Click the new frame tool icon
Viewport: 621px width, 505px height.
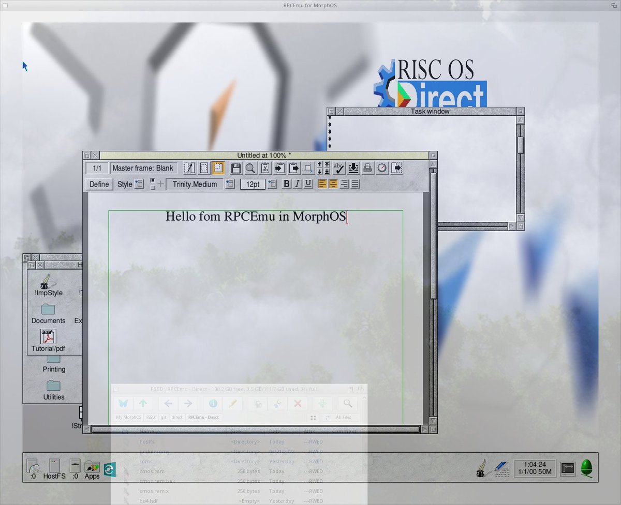tap(308, 168)
